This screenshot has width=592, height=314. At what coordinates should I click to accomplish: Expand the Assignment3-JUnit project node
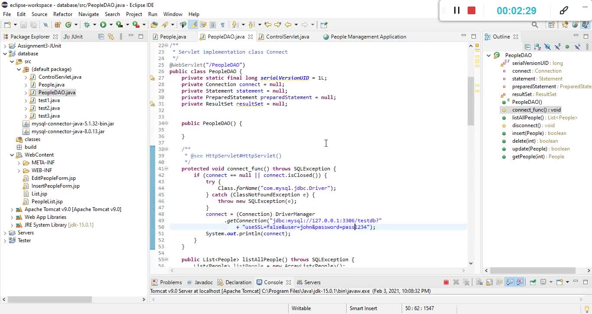tap(5, 46)
